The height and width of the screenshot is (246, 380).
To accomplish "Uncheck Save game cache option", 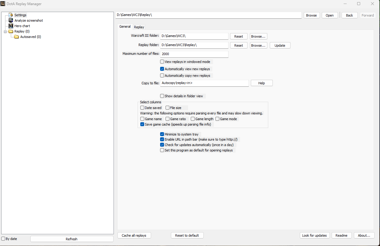I will coord(142,124).
